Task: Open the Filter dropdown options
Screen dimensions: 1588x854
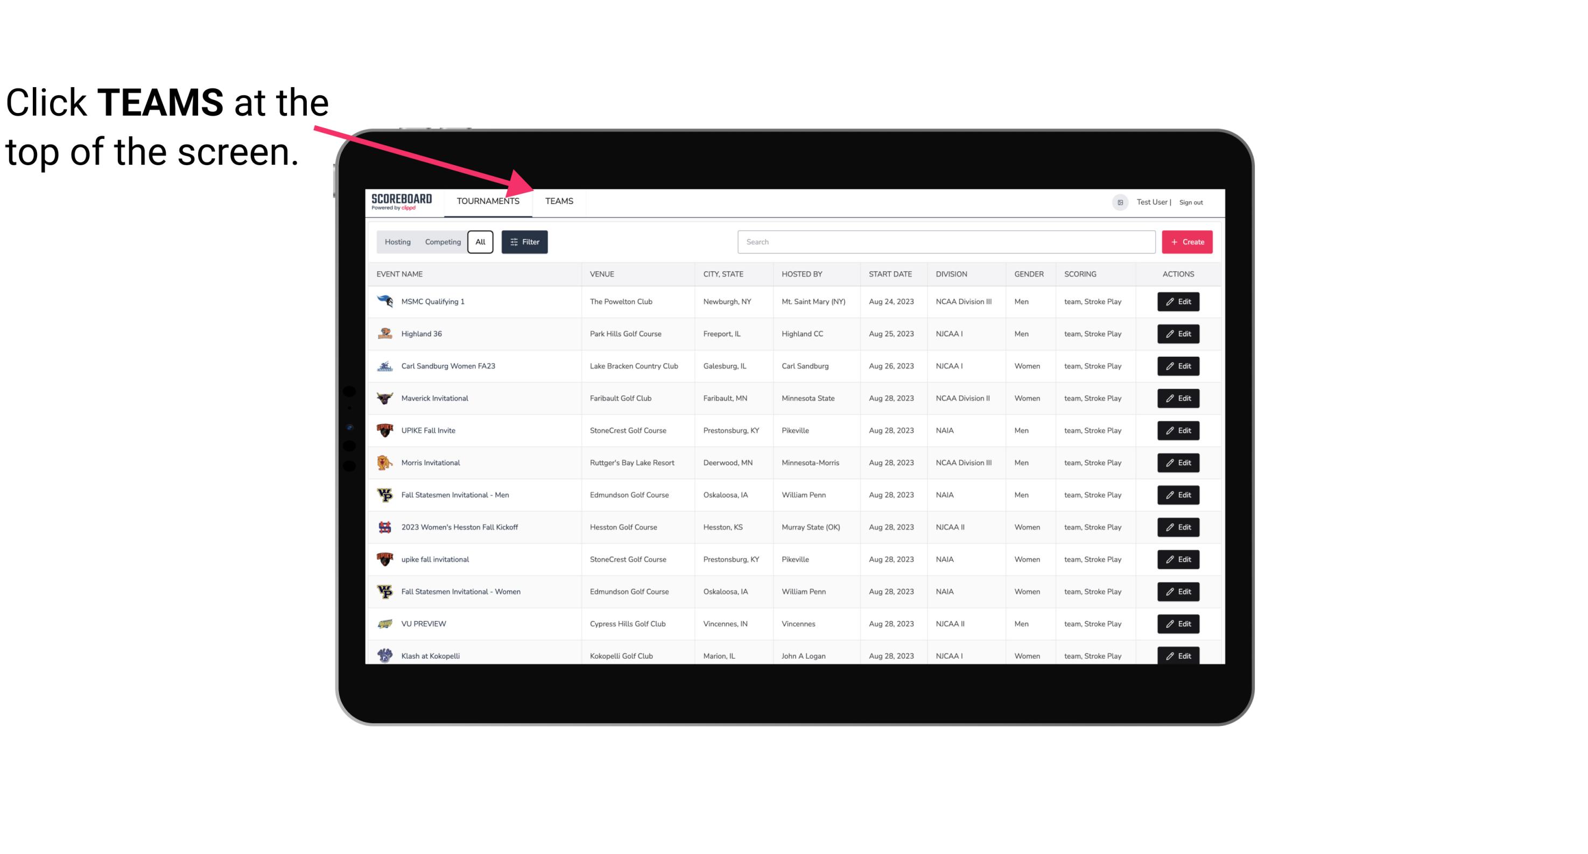Action: pyautogui.click(x=525, y=241)
